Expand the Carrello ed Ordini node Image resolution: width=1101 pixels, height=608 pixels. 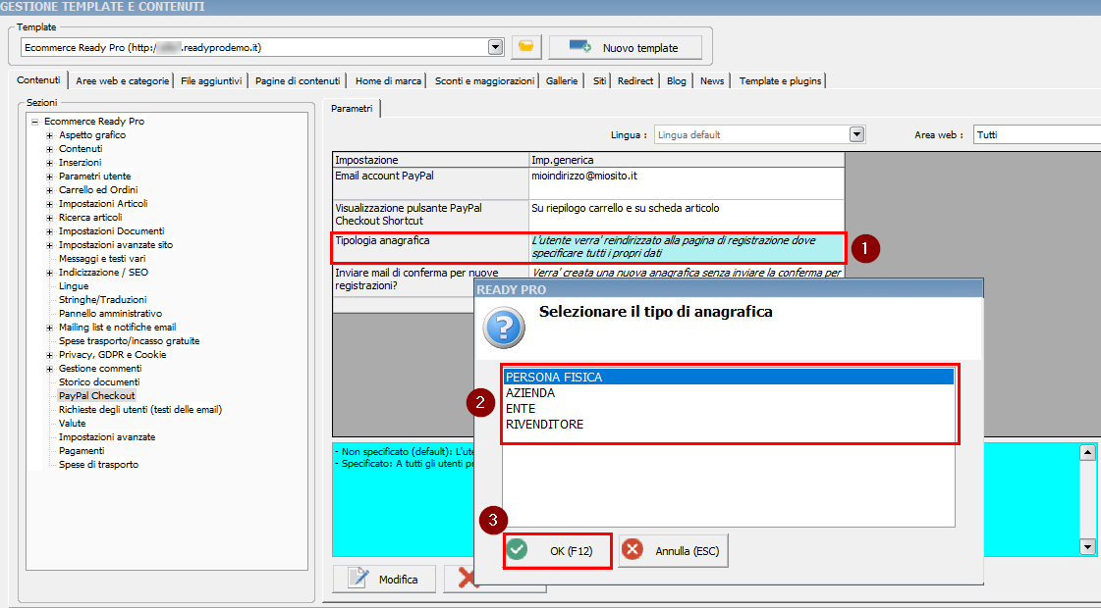[x=49, y=190]
